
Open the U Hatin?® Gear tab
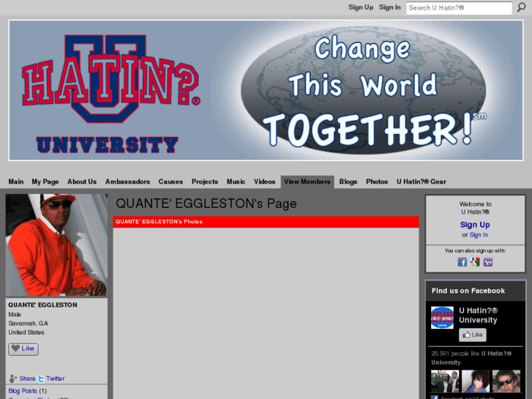(x=422, y=182)
